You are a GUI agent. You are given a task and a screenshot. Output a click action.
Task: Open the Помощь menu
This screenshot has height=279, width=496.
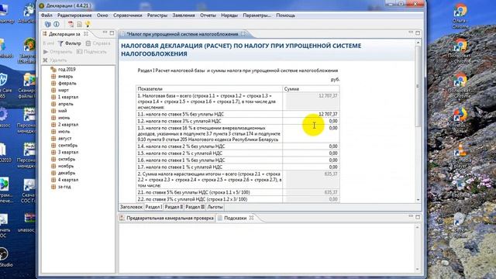(x=286, y=15)
